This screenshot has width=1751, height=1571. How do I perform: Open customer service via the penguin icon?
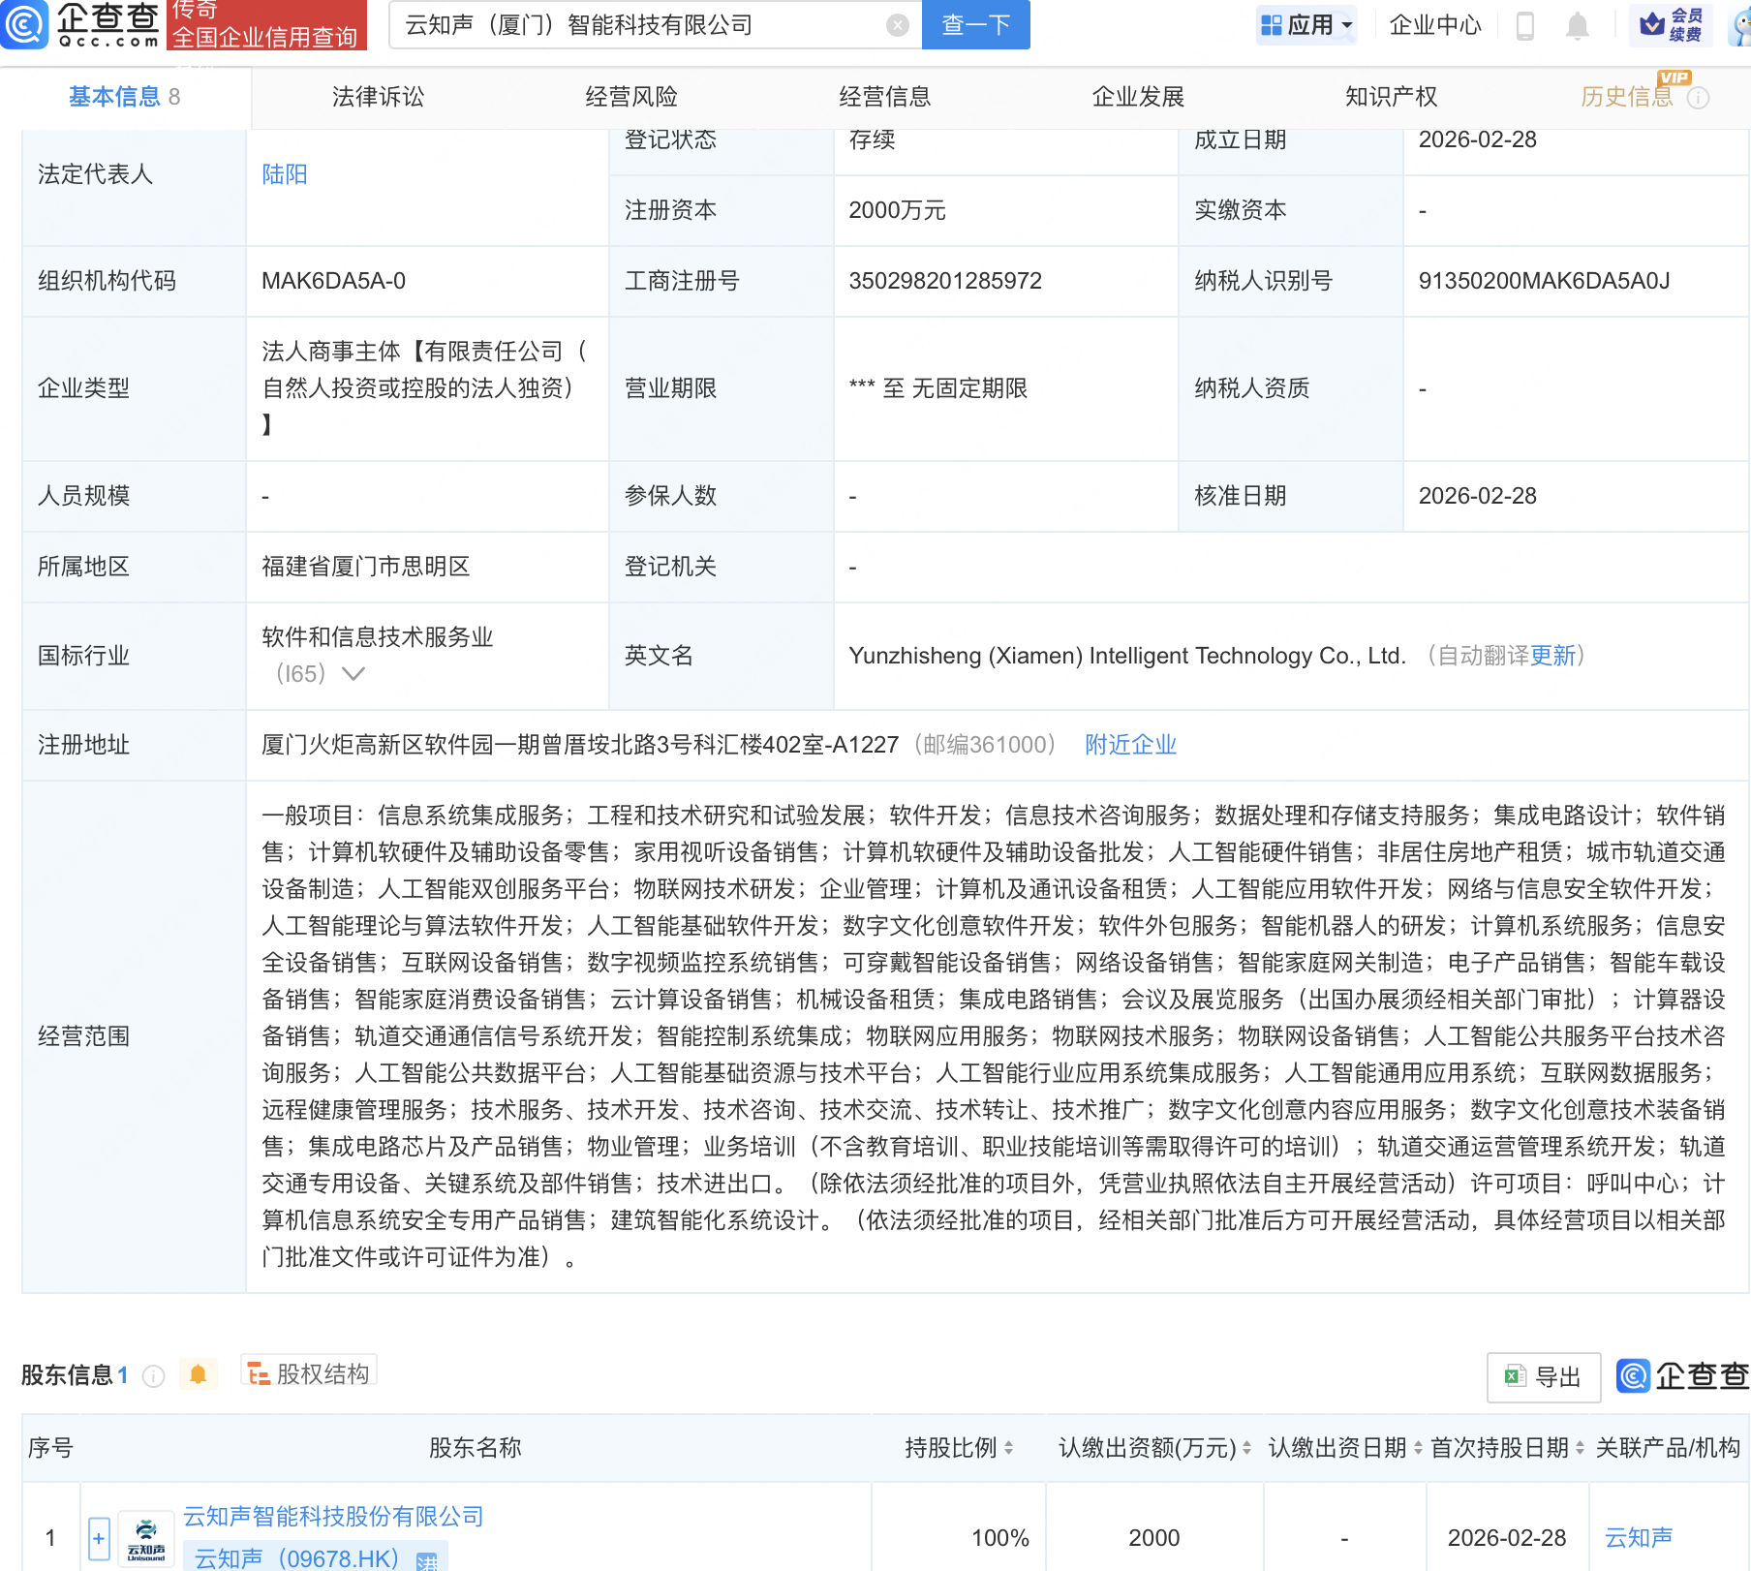point(1738,26)
